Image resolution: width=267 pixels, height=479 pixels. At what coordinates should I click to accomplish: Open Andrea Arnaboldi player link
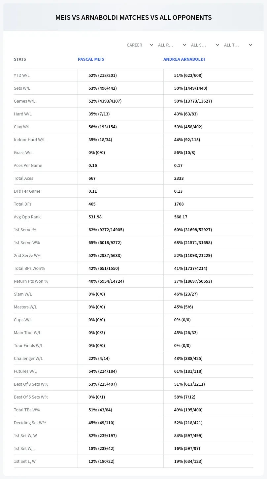(x=184, y=59)
